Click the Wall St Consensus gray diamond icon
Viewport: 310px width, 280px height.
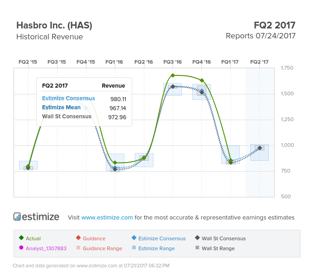[197, 238]
